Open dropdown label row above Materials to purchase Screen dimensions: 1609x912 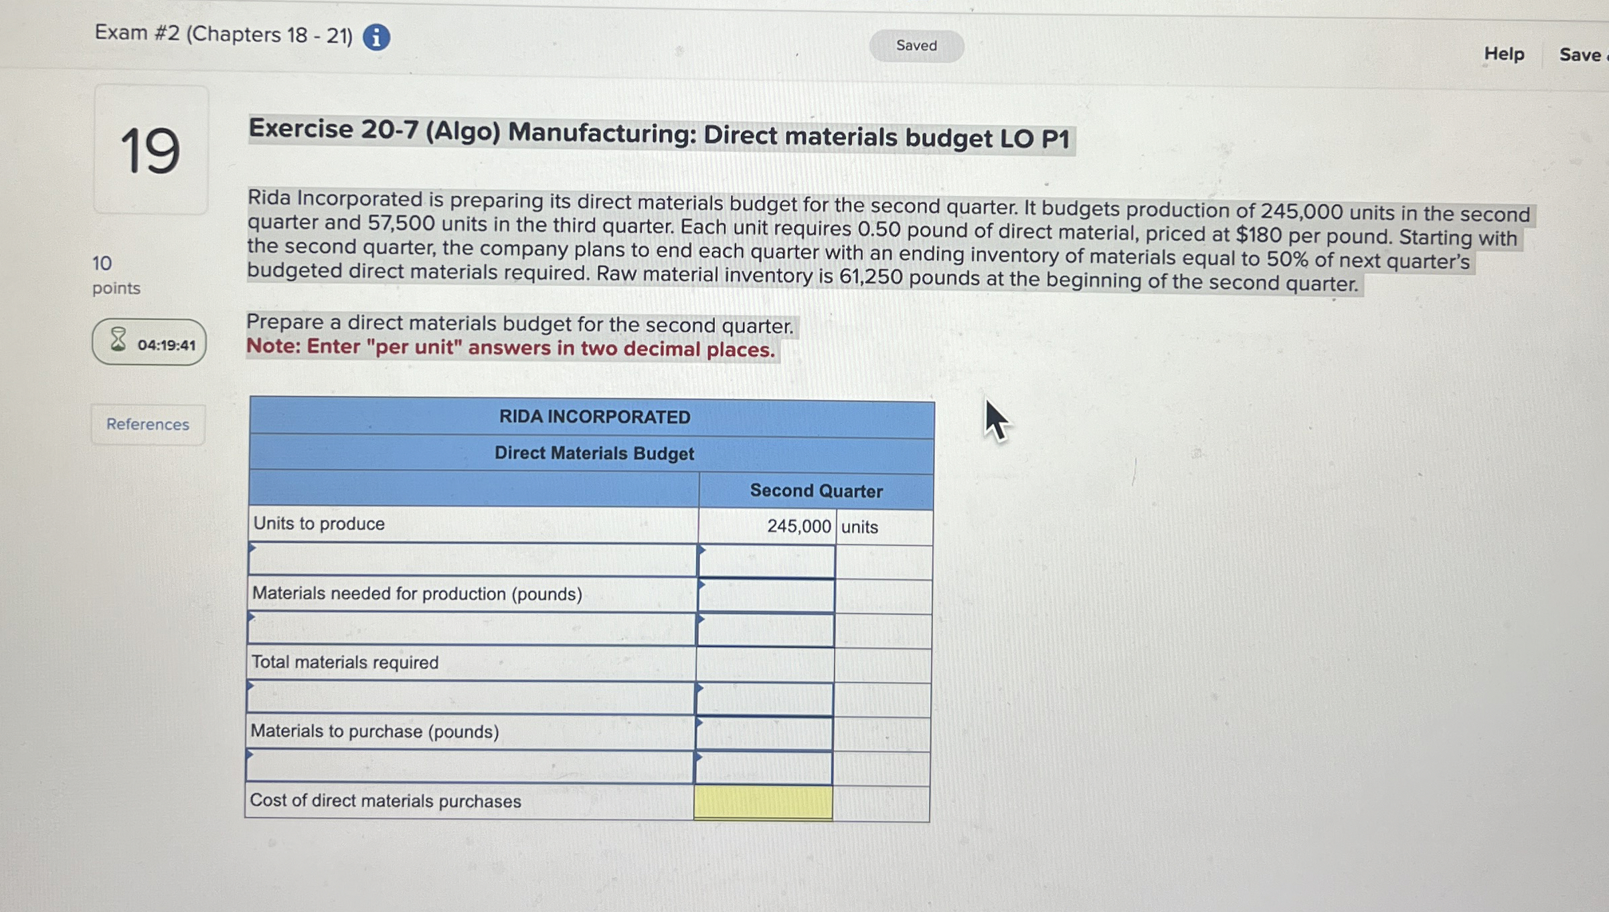(x=469, y=698)
